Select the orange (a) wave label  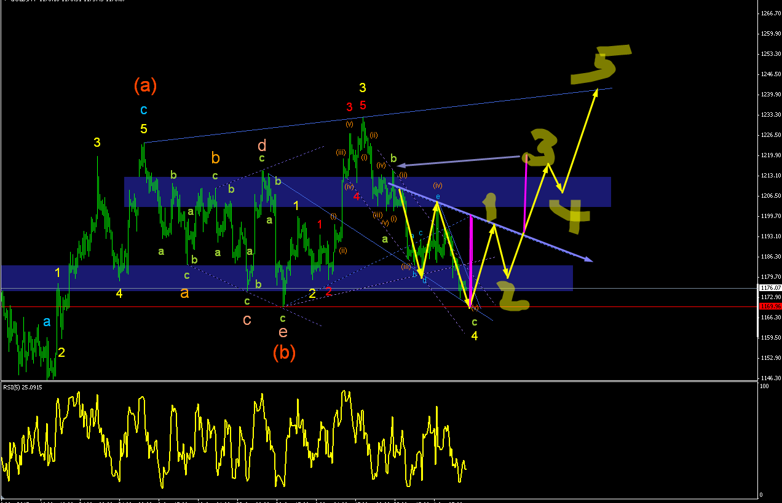tap(145, 85)
